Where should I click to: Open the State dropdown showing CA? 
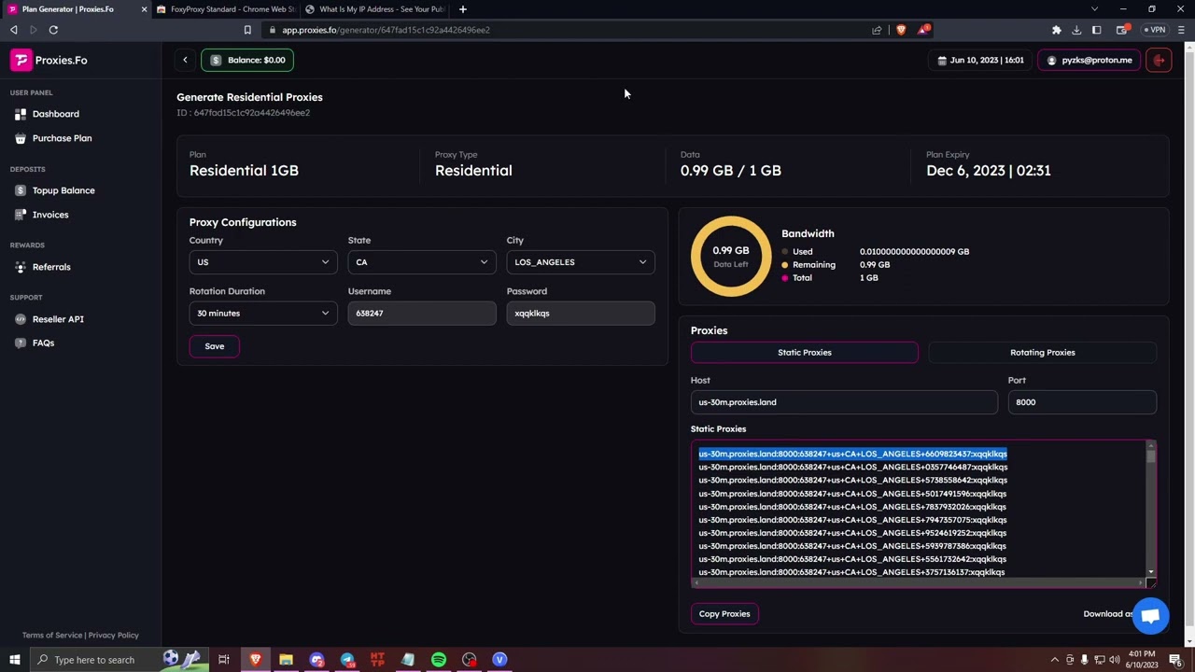(x=421, y=262)
